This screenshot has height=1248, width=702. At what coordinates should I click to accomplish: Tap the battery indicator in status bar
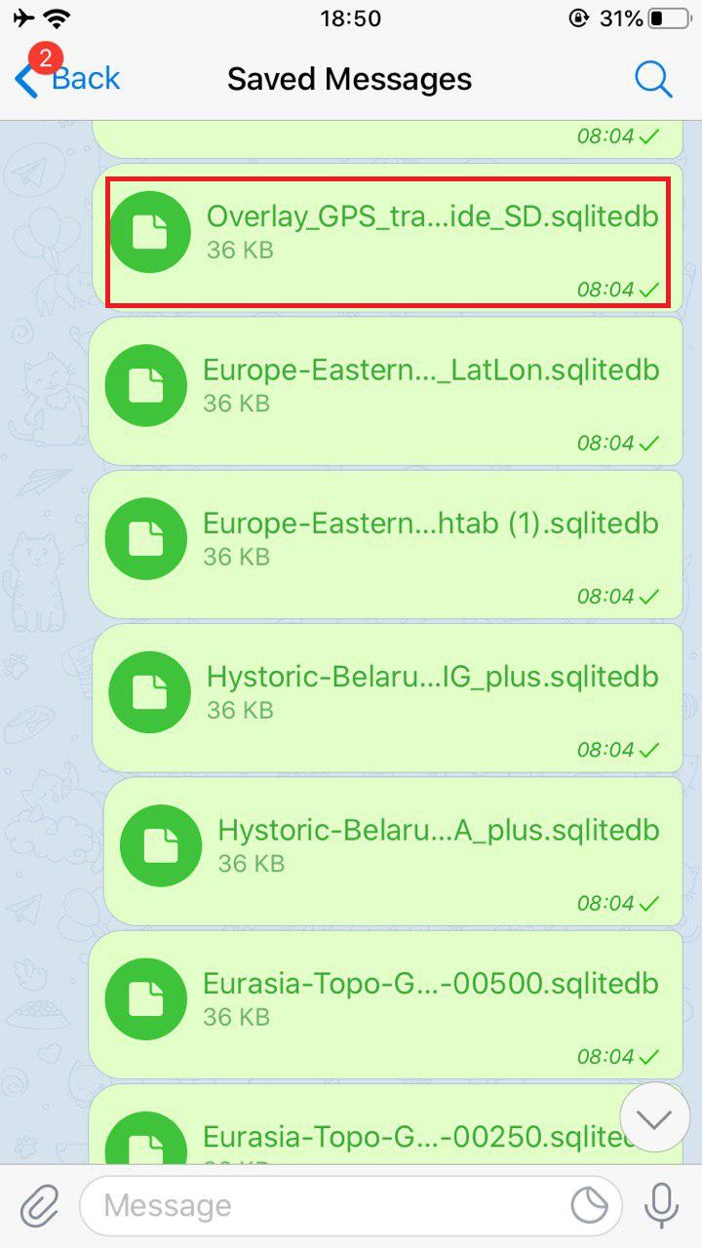[669, 19]
